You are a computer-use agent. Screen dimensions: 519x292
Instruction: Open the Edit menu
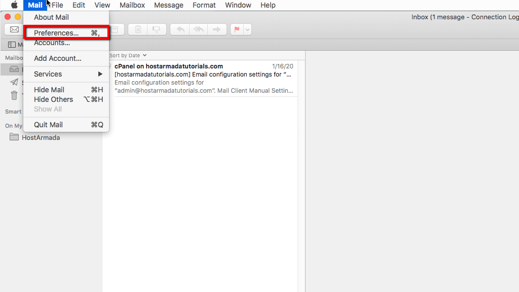tap(79, 5)
